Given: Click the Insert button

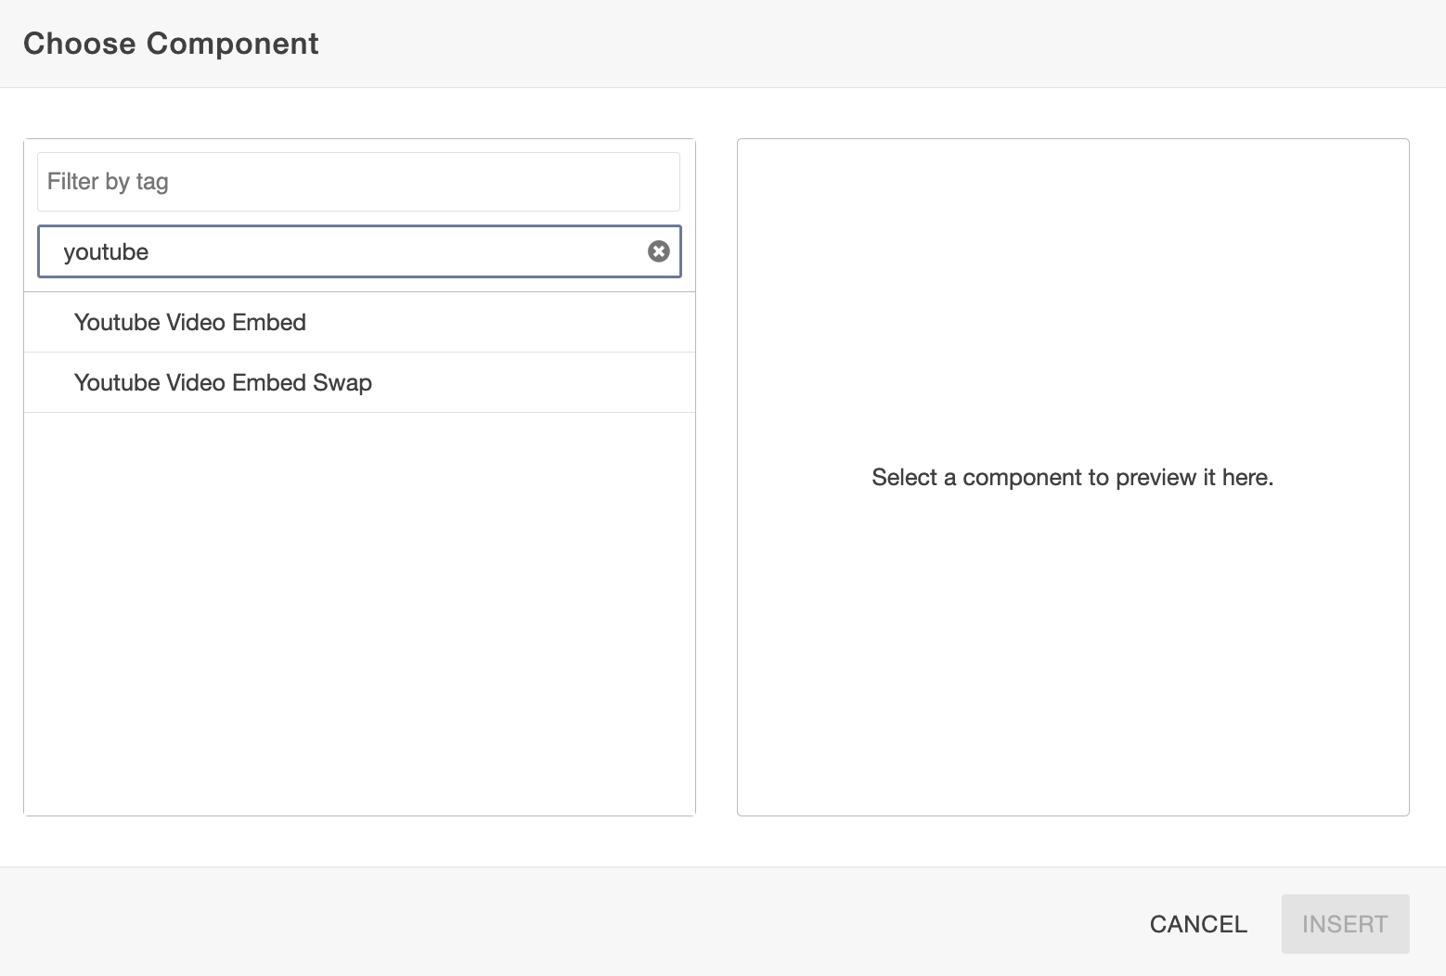Looking at the screenshot, I should click(x=1345, y=924).
